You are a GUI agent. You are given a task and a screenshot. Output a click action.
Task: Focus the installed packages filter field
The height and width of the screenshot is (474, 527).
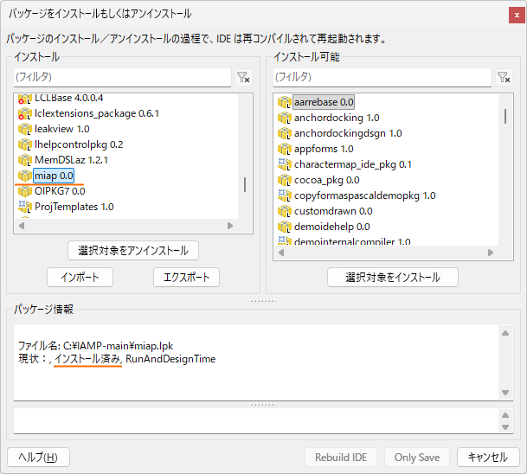pyautogui.click(x=122, y=78)
